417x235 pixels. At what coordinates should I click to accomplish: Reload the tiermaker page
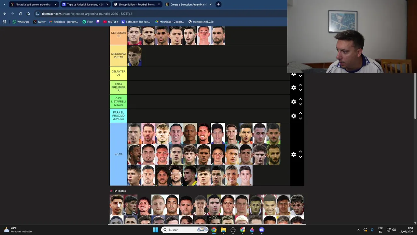point(20,14)
